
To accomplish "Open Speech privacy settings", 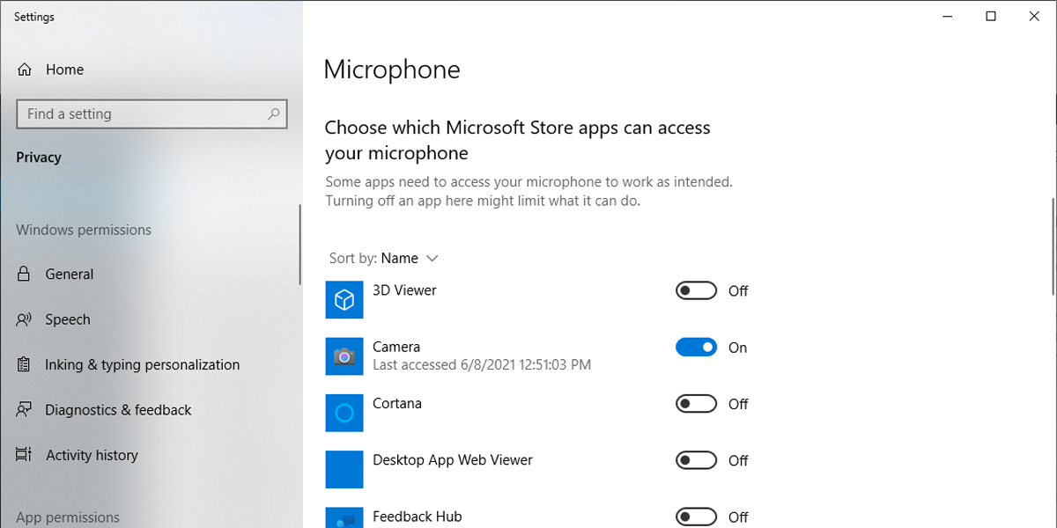I will (68, 319).
